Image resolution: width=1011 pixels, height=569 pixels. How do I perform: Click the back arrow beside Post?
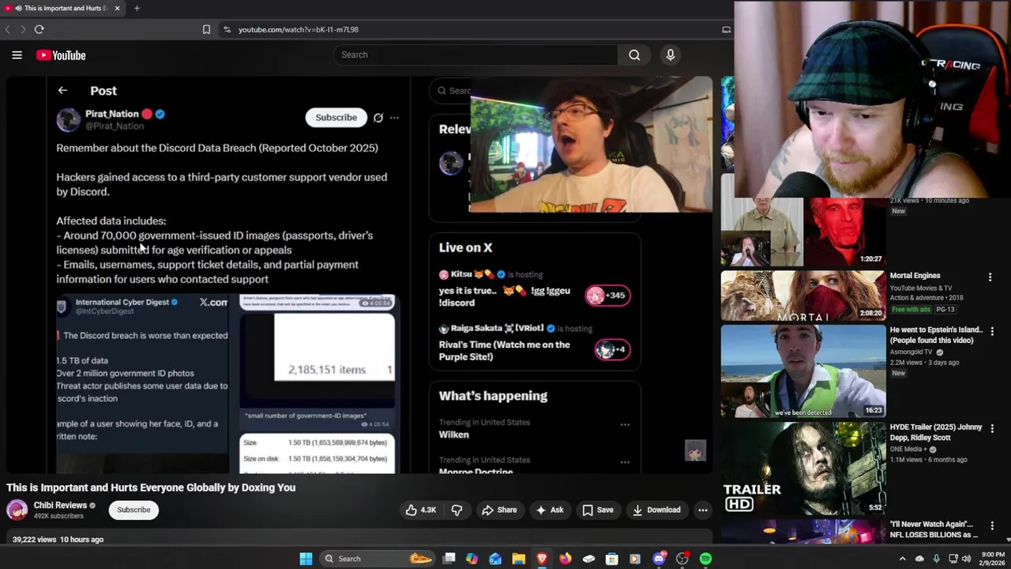tap(62, 90)
